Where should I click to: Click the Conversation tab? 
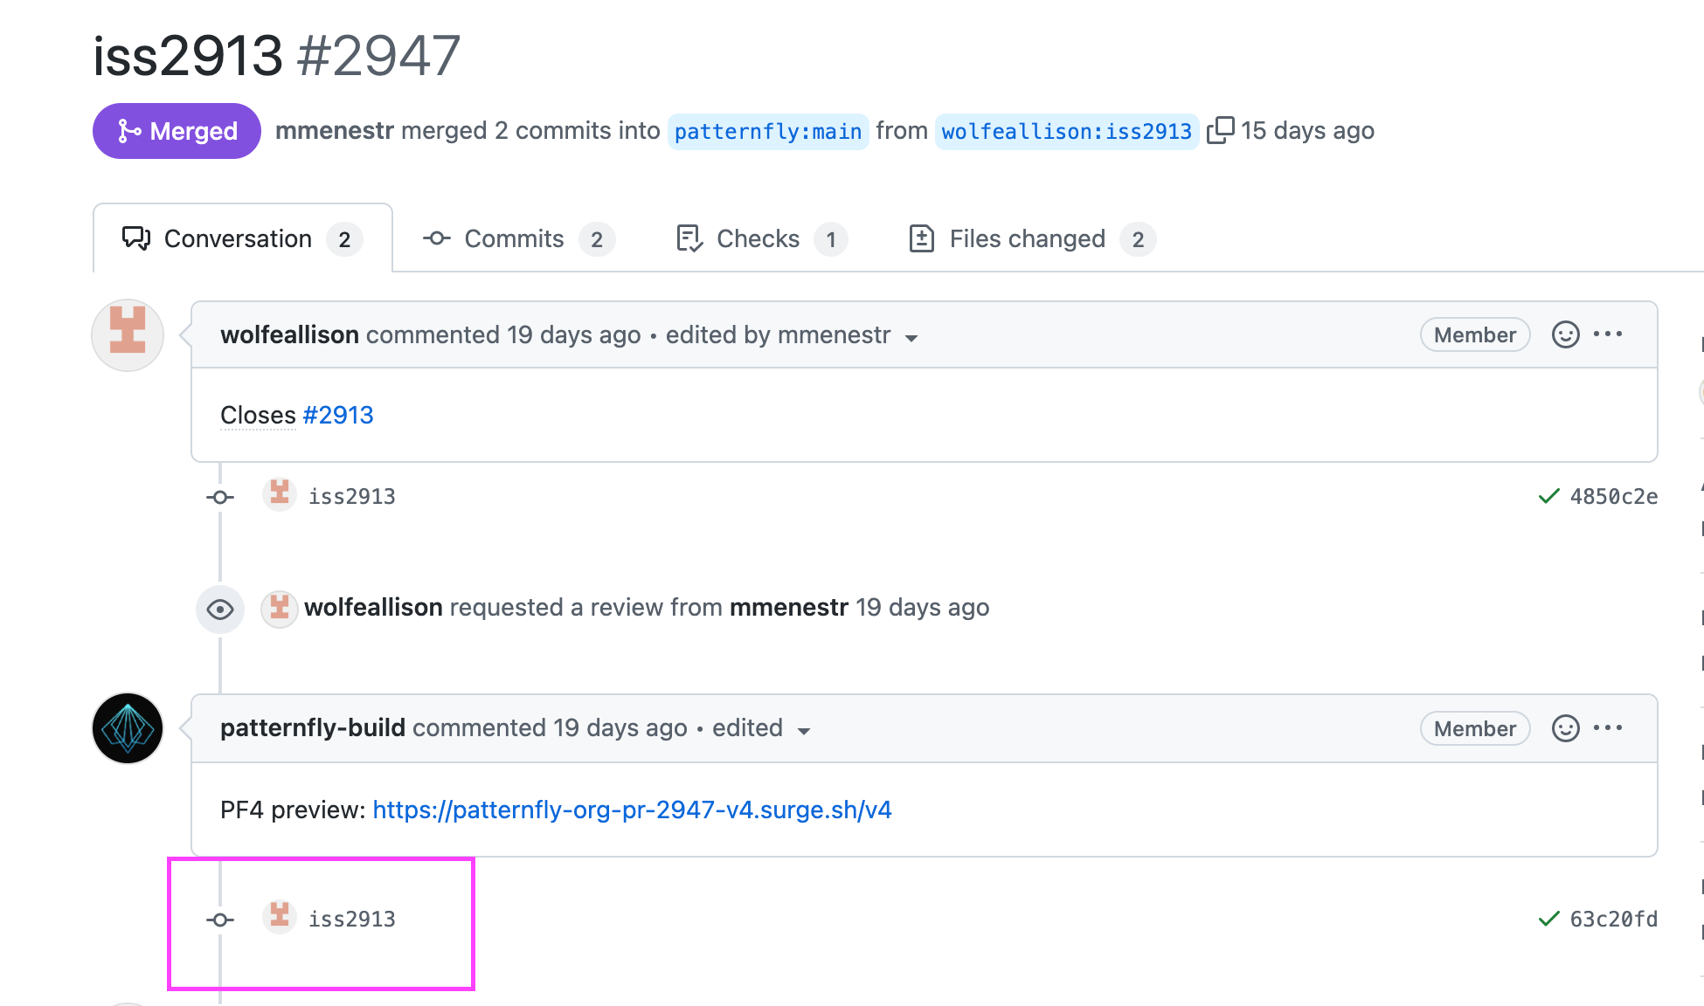click(x=241, y=238)
